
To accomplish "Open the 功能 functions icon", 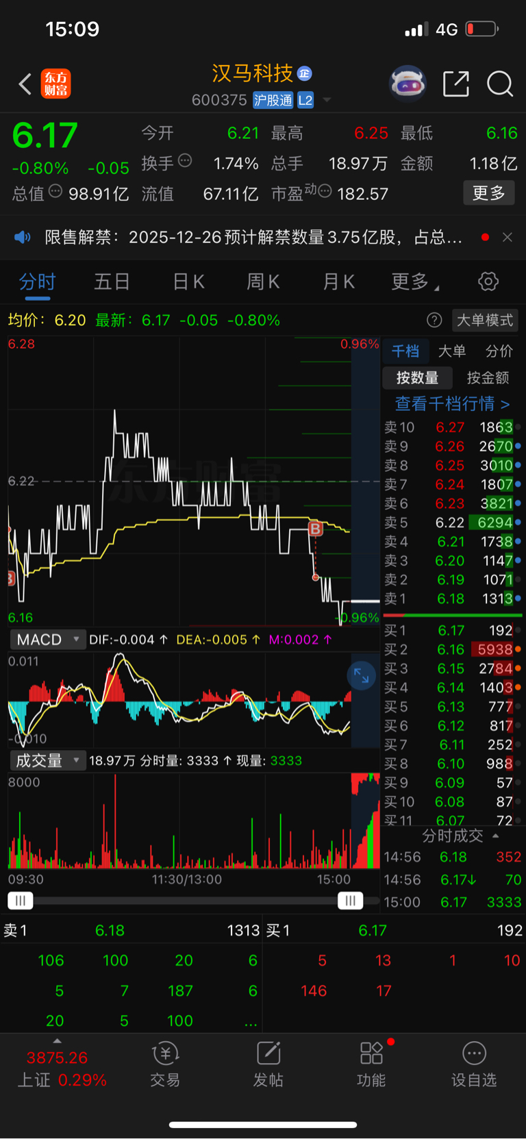I will pyautogui.click(x=371, y=1065).
